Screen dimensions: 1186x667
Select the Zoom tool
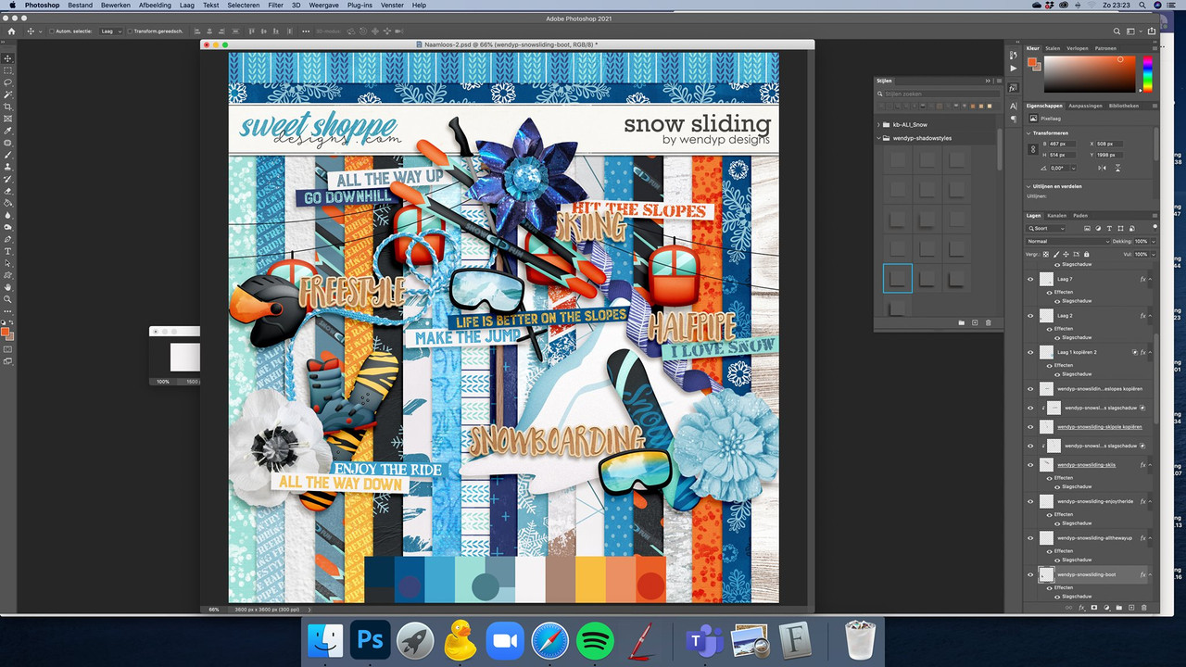pyautogui.click(x=8, y=299)
